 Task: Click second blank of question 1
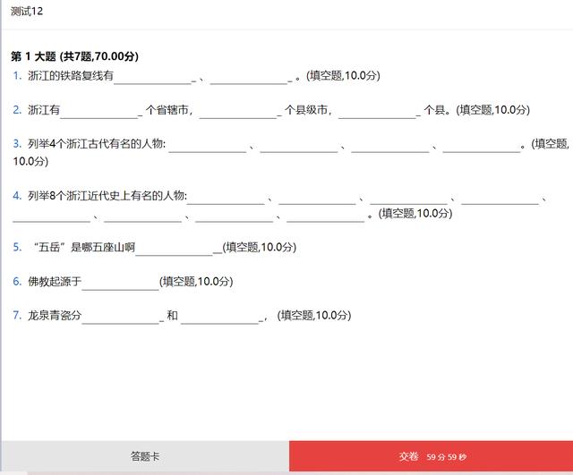[x=249, y=77]
